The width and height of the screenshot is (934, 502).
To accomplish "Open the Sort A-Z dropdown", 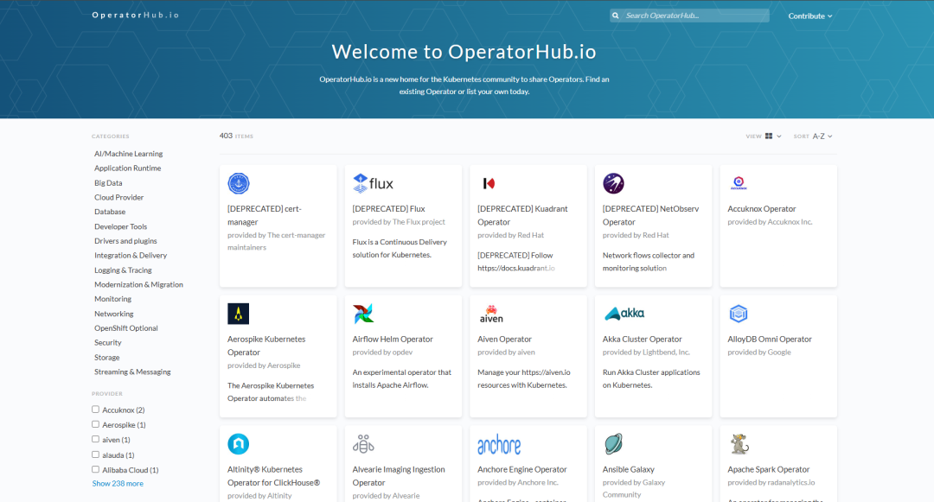I will coord(822,137).
